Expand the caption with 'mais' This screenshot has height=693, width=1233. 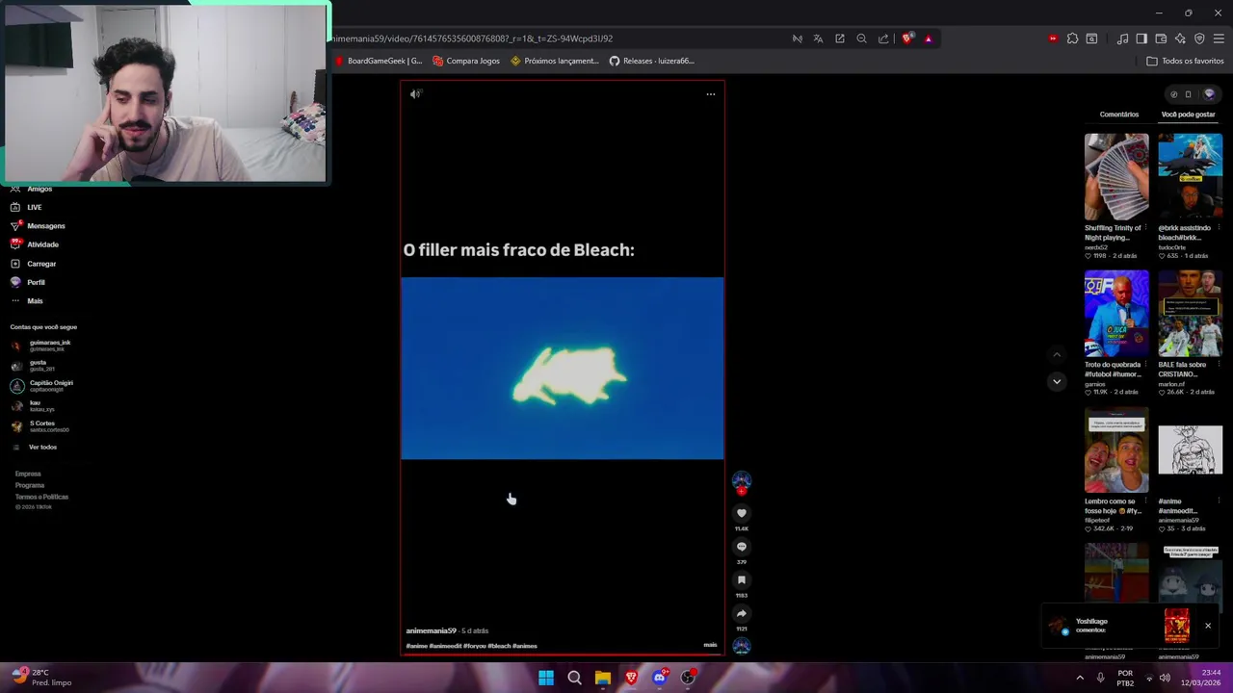click(x=710, y=645)
